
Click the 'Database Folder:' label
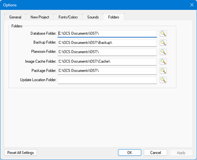(x=43, y=33)
